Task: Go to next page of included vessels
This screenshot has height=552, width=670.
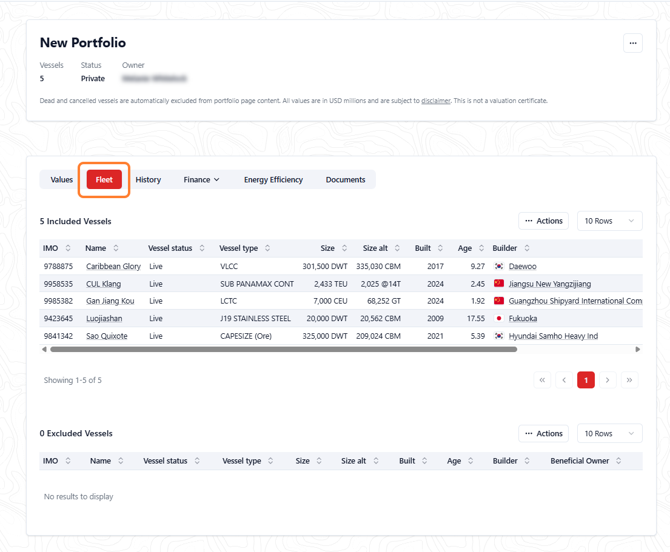Action: pos(608,380)
